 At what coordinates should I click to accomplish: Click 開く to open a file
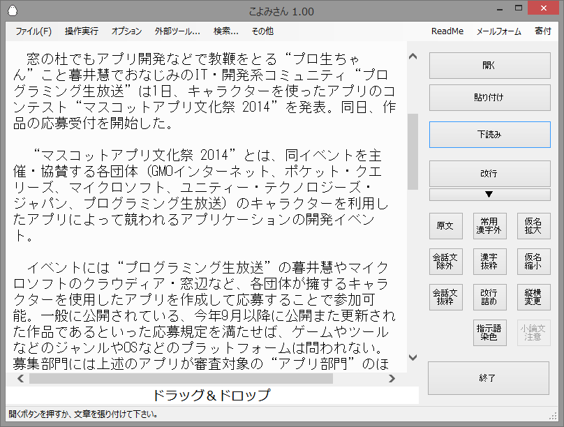pyautogui.click(x=489, y=65)
